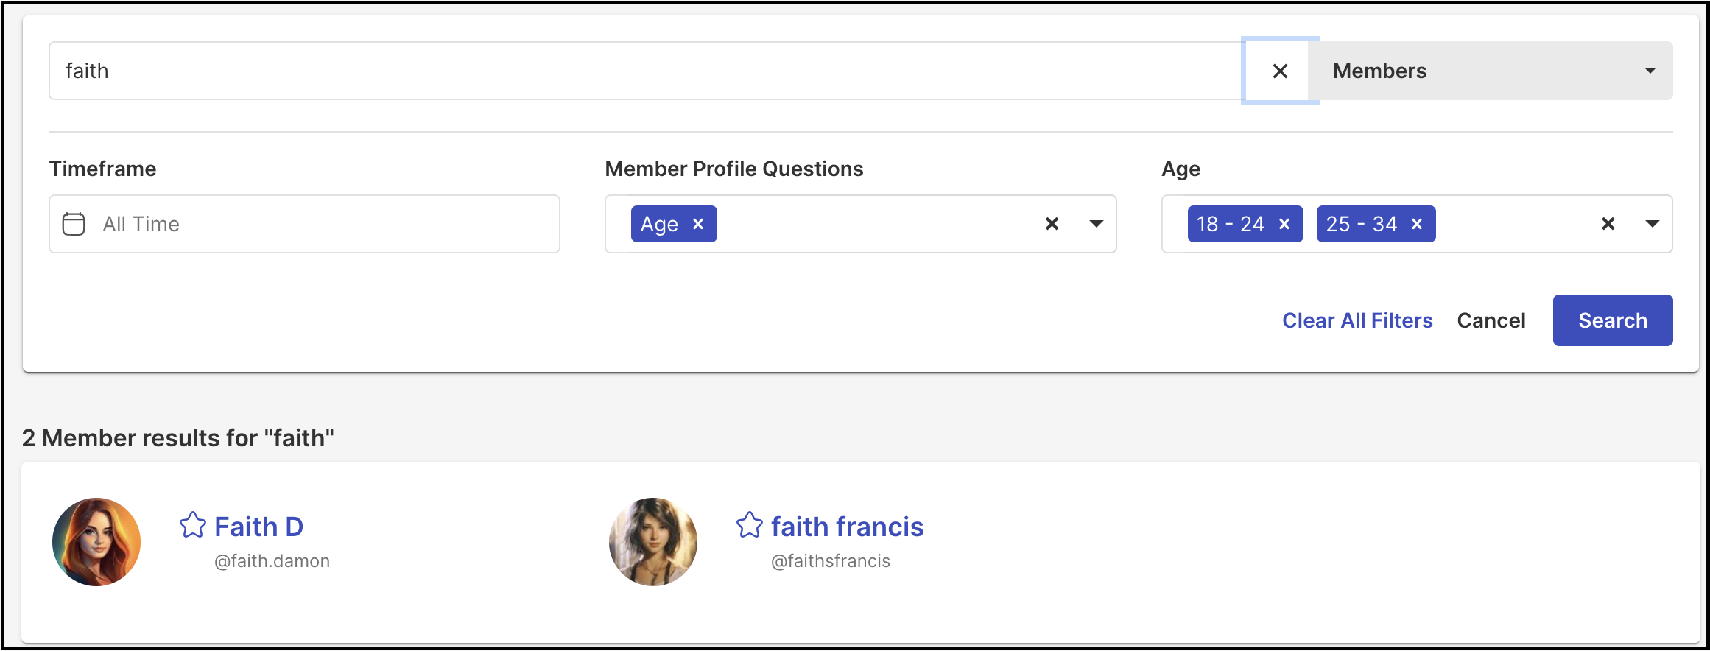Viewport: 1710px width, 651px height.
Task: Remove the 25 - 34 age tag
Action: tap(1417, 224)
